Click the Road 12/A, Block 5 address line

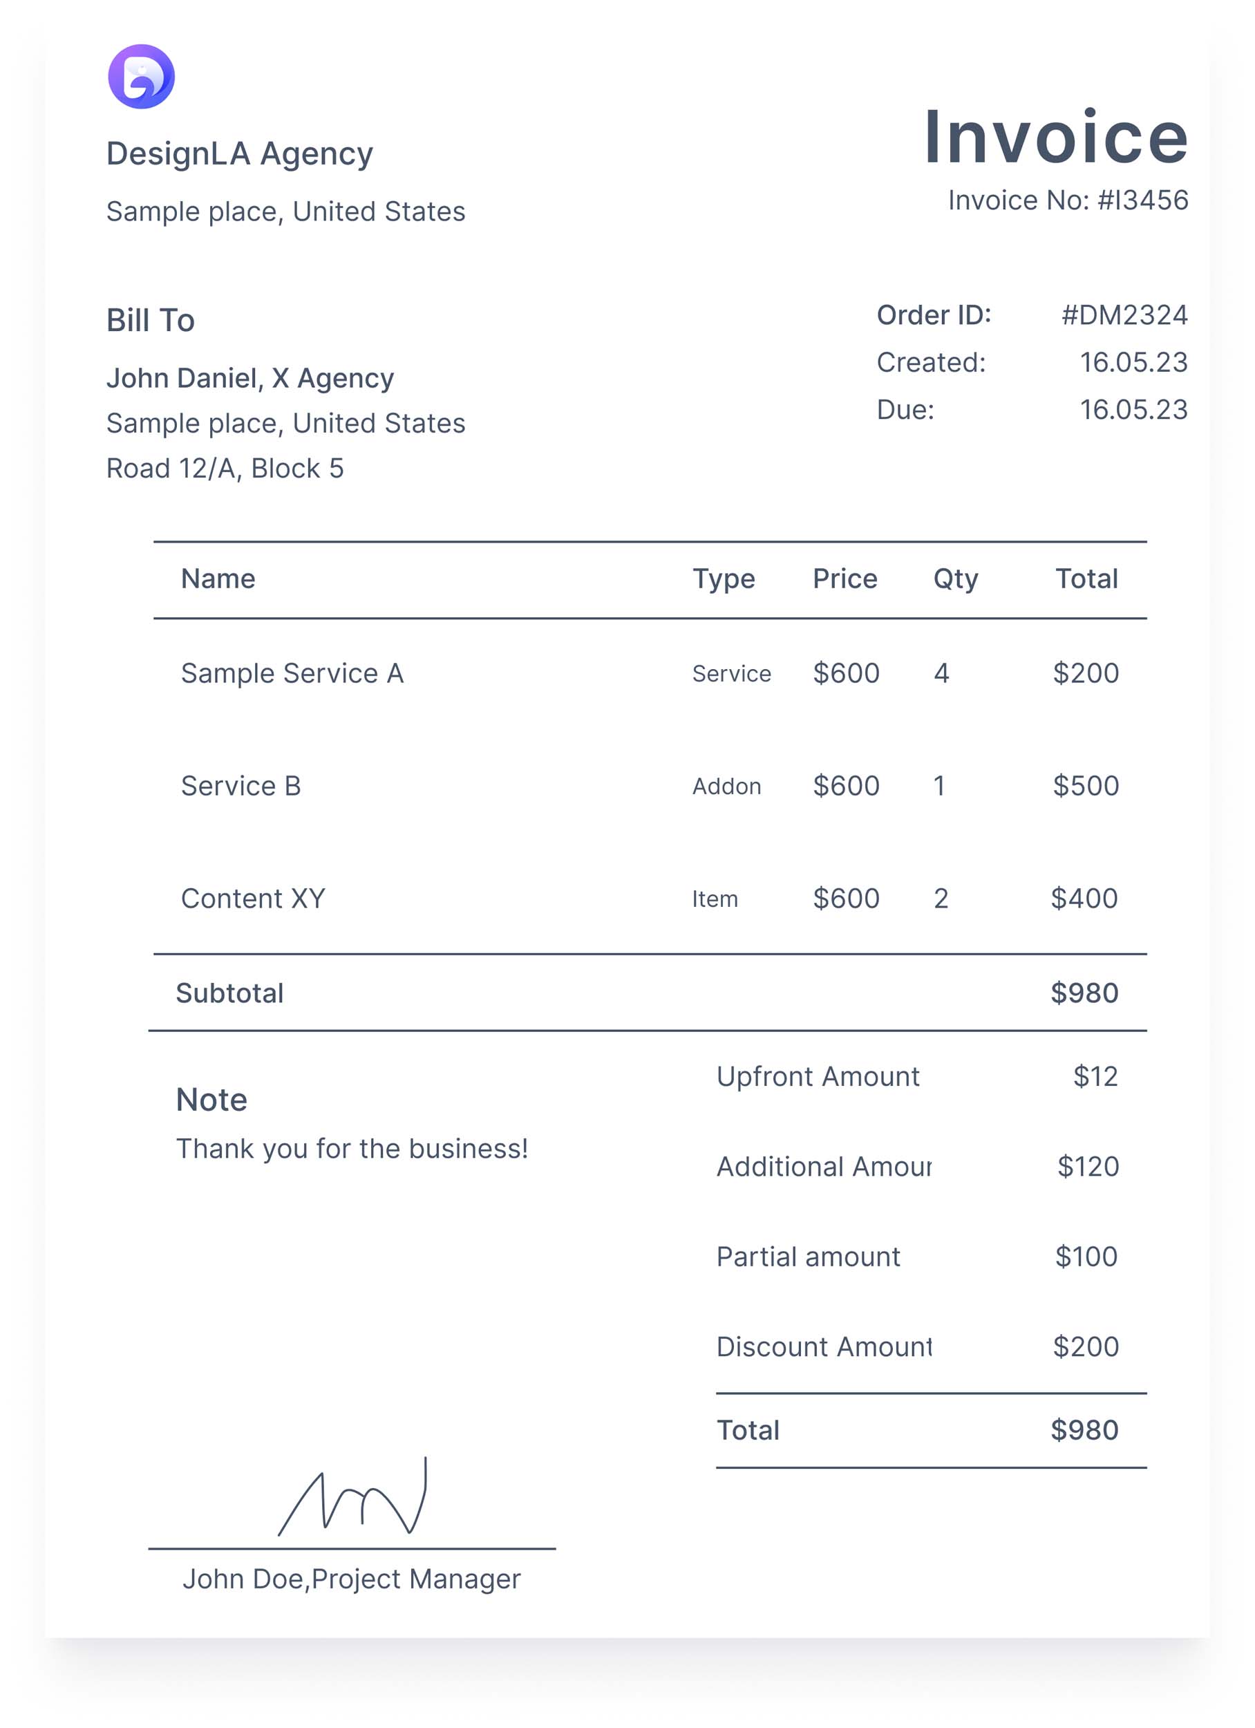(x=225, y=469)
